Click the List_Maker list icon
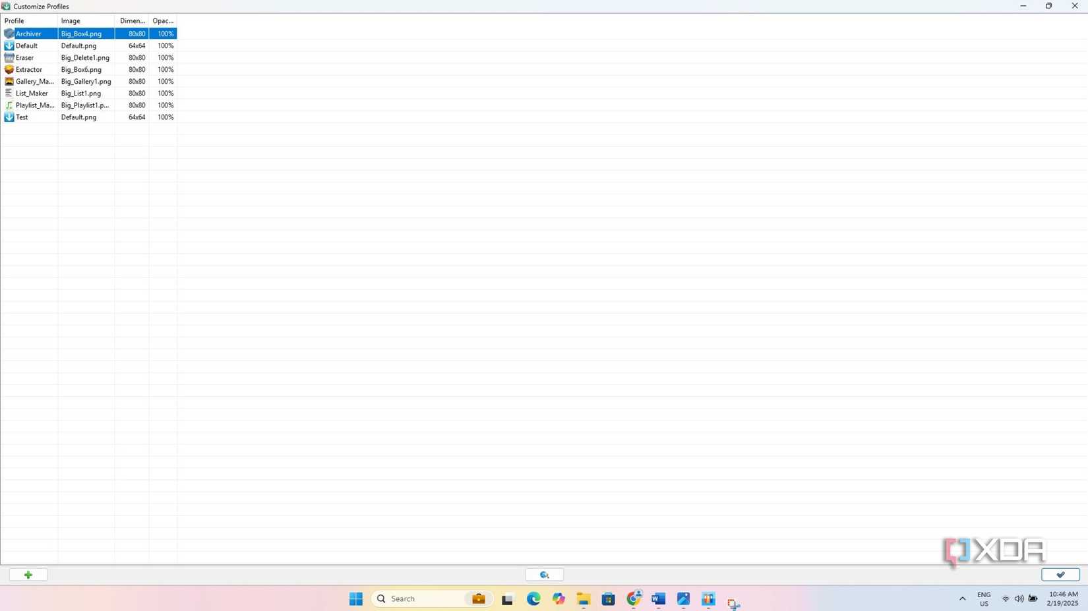 (9, 93)
